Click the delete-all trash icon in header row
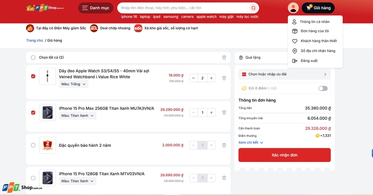The image size is (373, 195). pyautogui.click(x=224, y=57)
